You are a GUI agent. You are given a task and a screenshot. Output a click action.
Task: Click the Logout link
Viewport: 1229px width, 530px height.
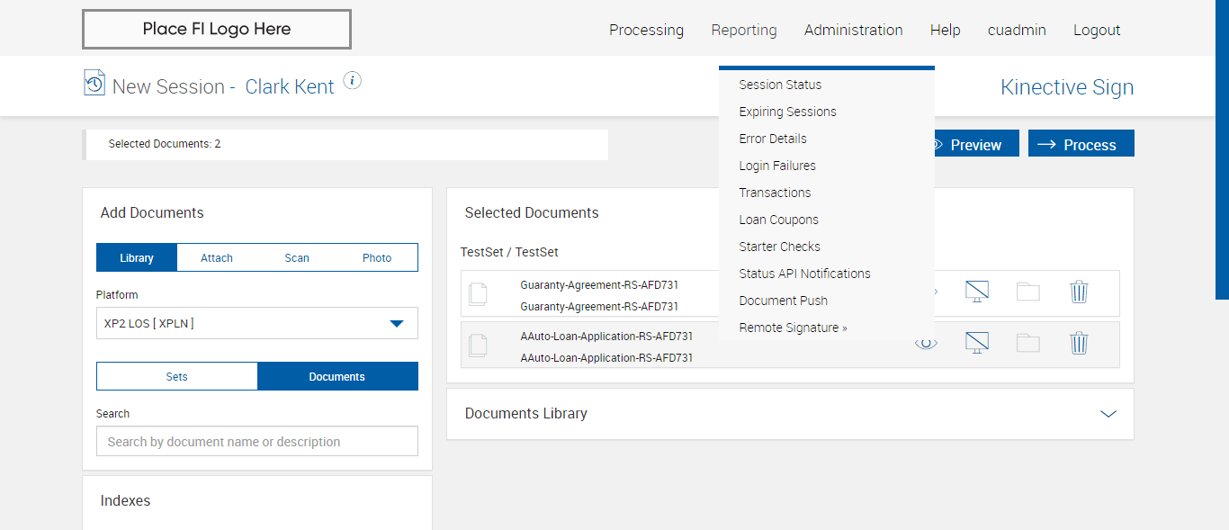click(x=1097, y=30)
